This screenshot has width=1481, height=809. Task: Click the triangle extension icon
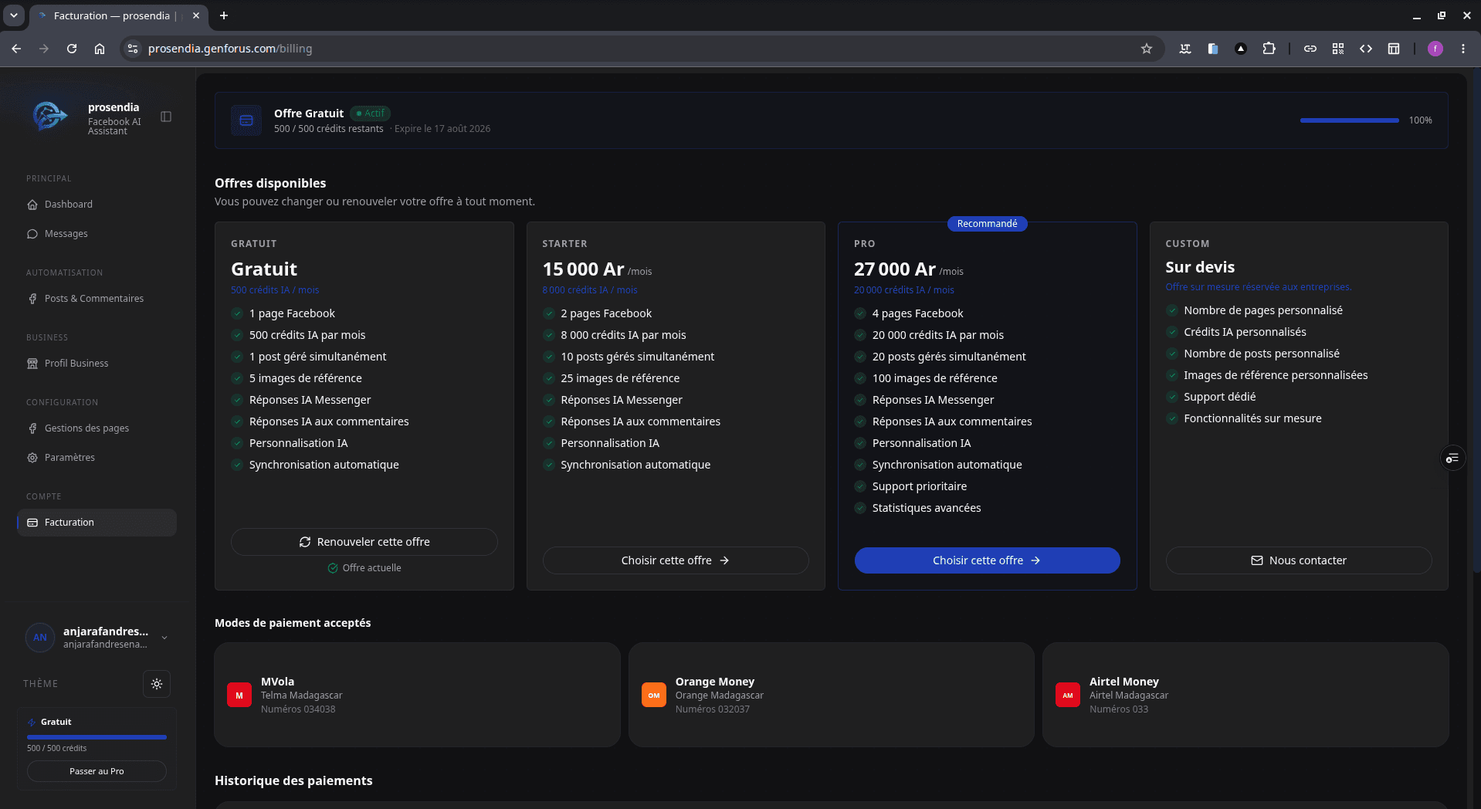tap(1241, 49)
